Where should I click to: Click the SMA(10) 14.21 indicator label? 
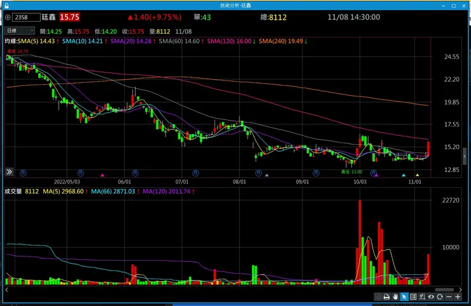click(x=82, y=41)
